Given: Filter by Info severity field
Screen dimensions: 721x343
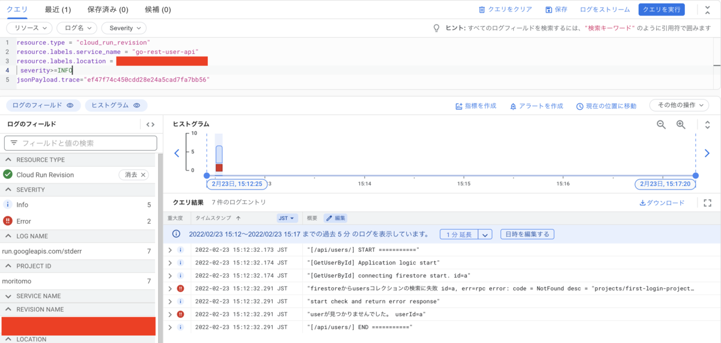Looking at the screenshot, I should [77, 204].
